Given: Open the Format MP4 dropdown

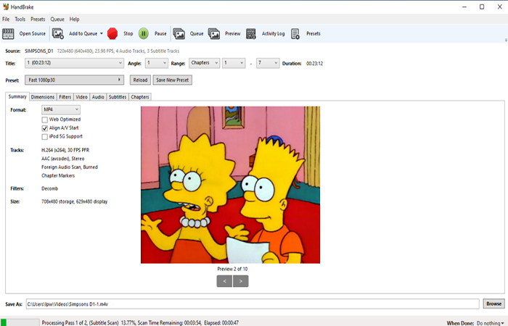Looking at the screenshot, I should pyautogui.click(x=61, y=109).
